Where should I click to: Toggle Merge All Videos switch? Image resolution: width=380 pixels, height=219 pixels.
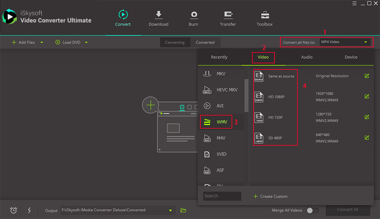[x=312, y=210]
